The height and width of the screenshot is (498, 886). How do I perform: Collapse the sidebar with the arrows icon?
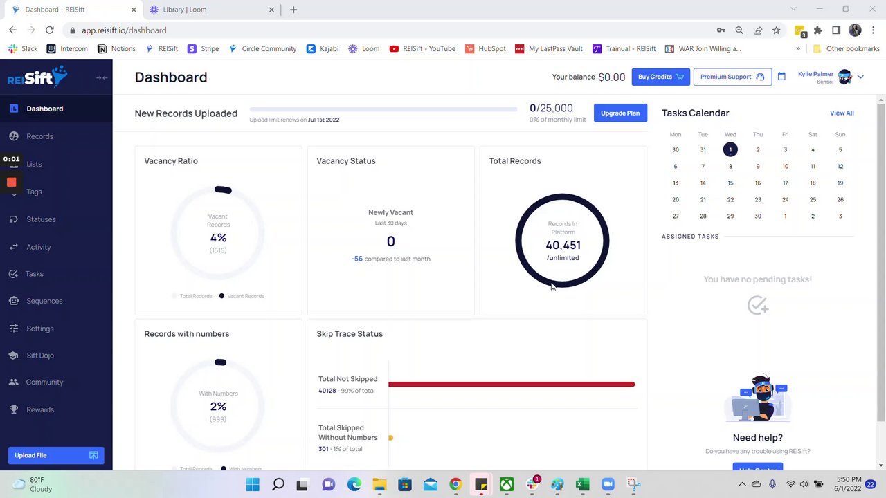point(102,77)
